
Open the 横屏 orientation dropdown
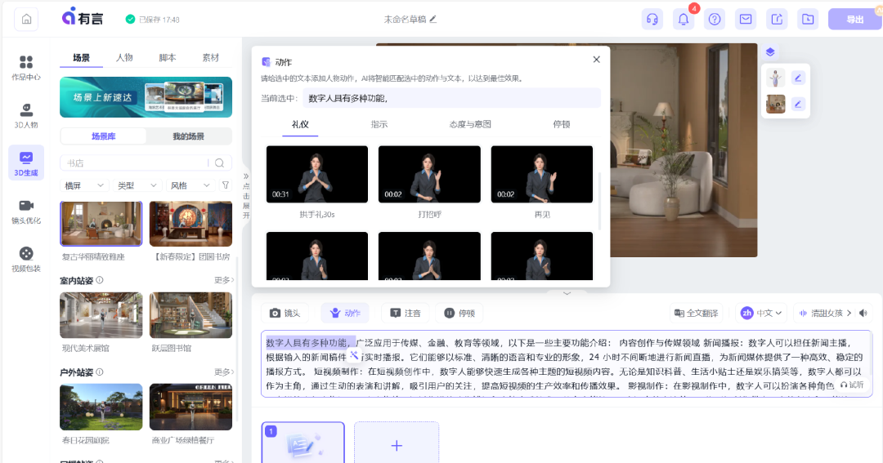point(84,185)
